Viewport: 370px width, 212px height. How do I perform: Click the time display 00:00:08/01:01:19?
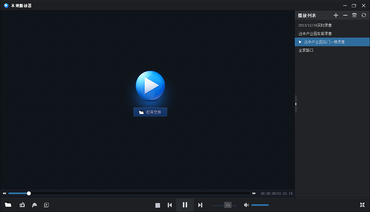[277, 194]
